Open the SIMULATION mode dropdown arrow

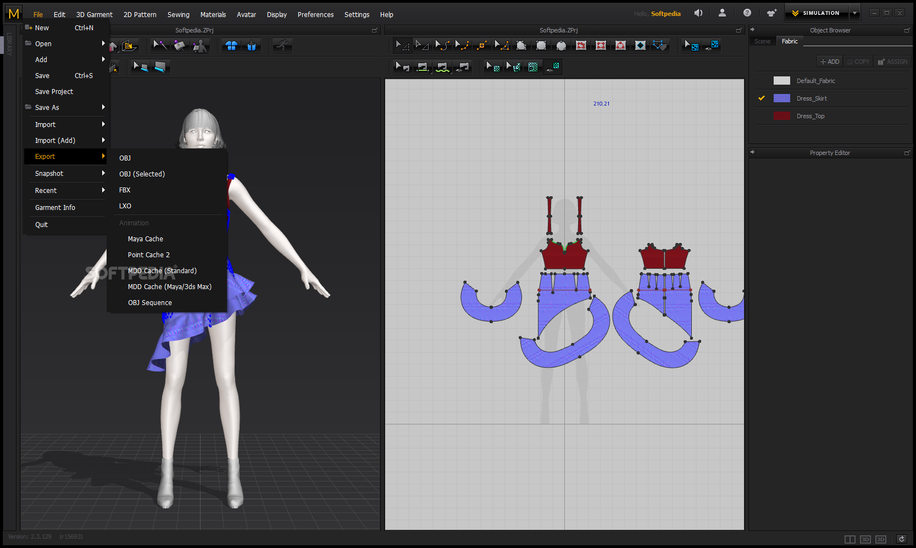point(855,13)
